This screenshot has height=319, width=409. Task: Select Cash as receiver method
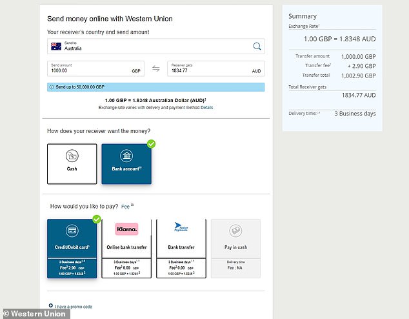72,164
